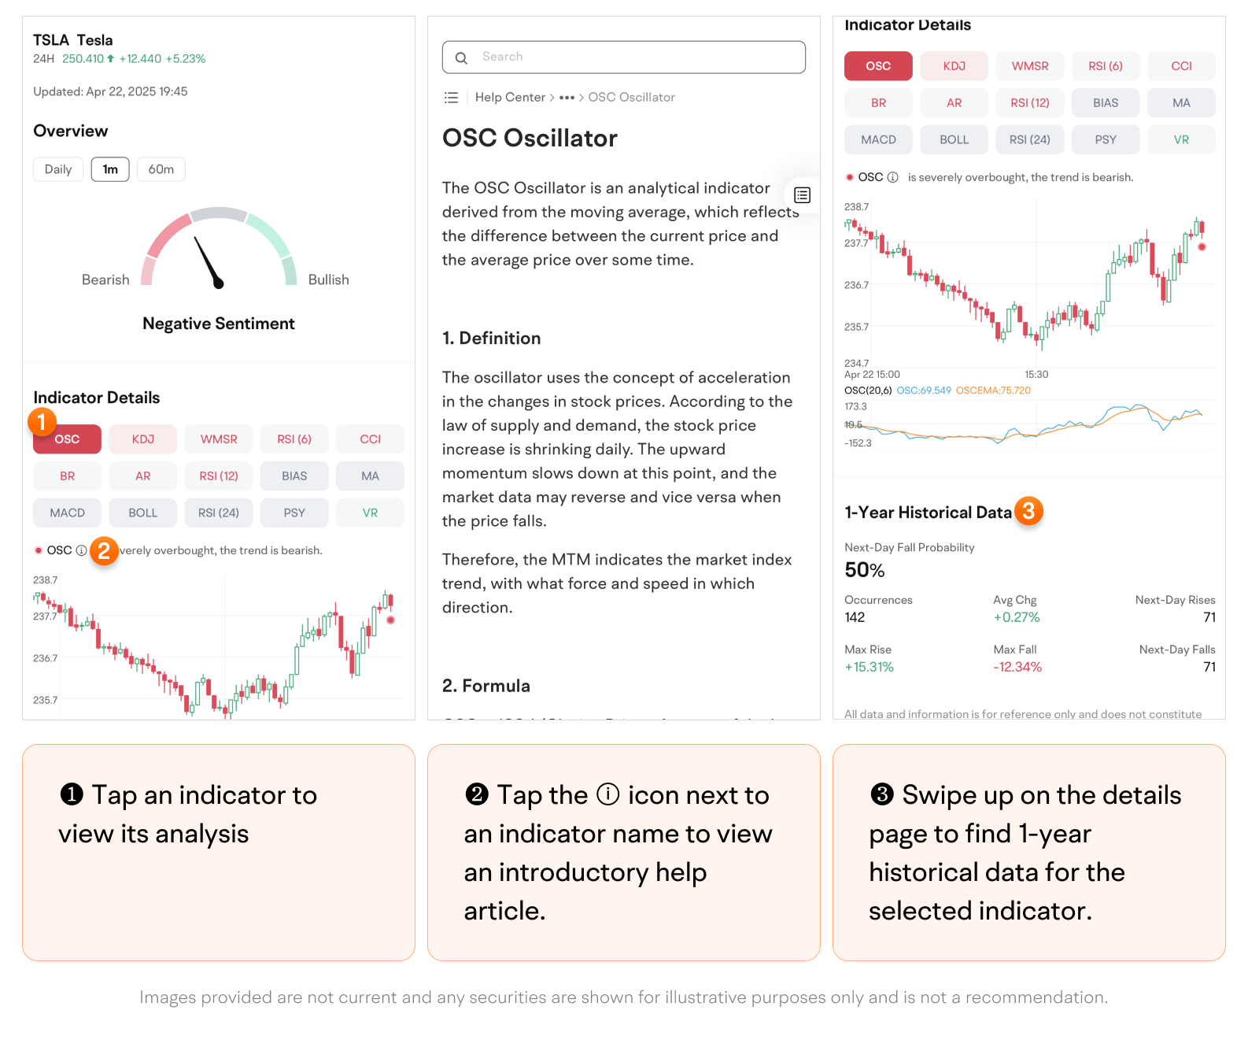Click the red signal dot on right chart

click(1202, 247)
